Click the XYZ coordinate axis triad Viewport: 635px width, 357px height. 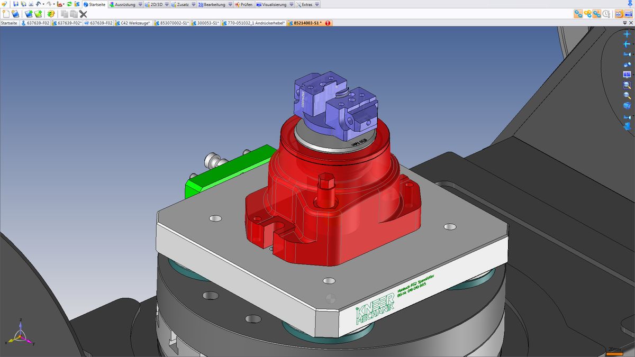20,334
